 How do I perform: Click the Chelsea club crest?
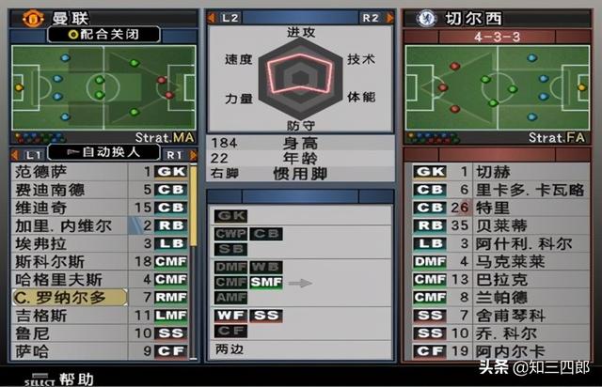pyautogui.click(x=426, y=18)
